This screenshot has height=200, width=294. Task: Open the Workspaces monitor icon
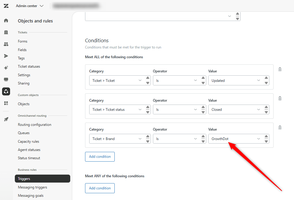[x=6, y=80]
